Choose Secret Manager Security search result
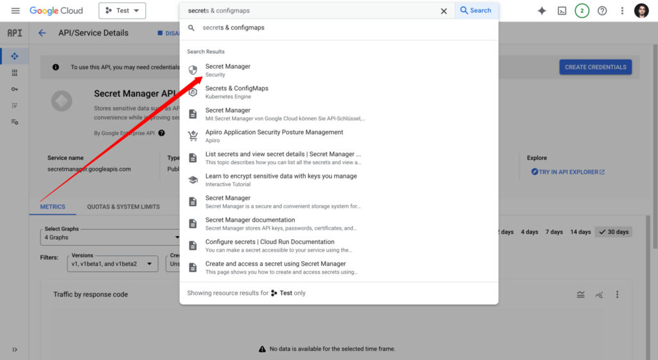This screenshot has height=360, width=658. point(228,70)
